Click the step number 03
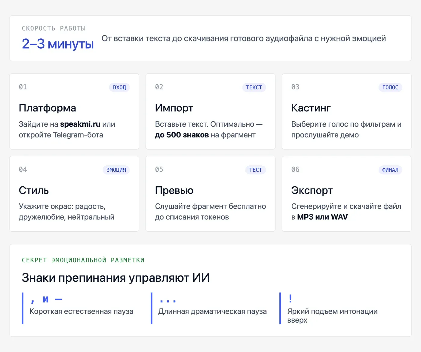 295,87
